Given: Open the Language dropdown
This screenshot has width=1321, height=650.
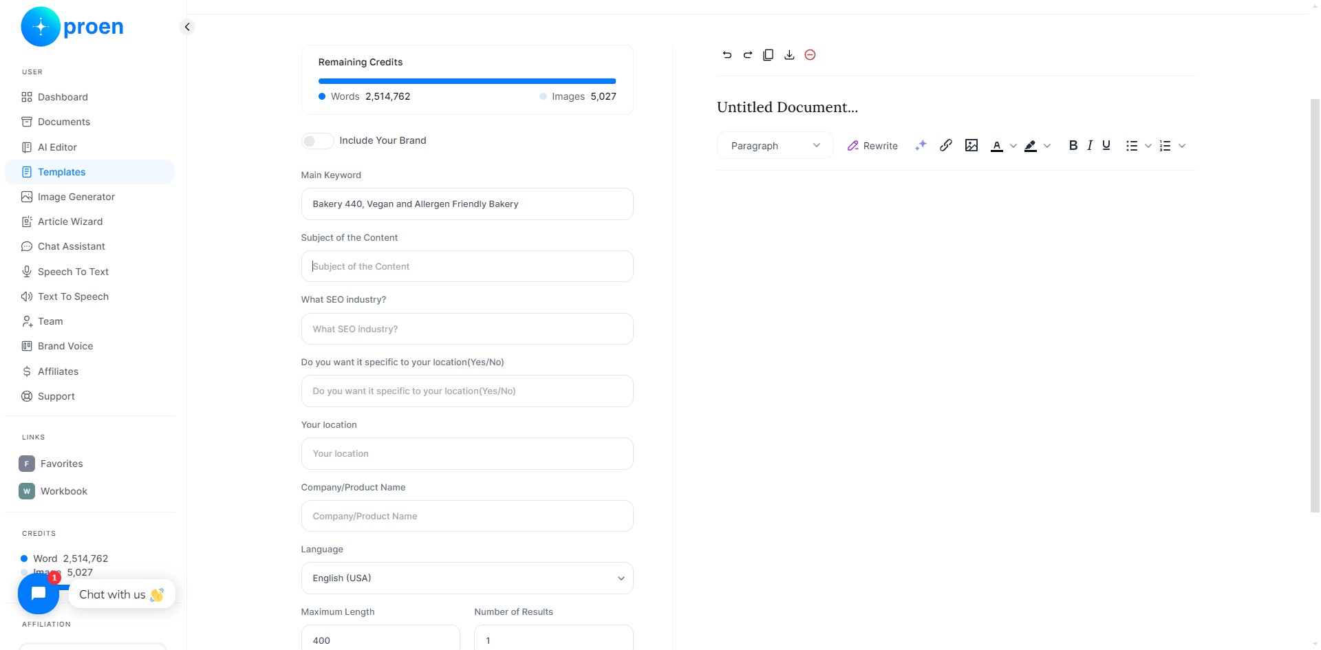Looking at the screenshot, I should tap(467, 578).
